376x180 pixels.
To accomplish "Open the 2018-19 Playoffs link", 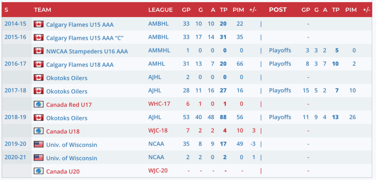I will (x=280, y=117).
